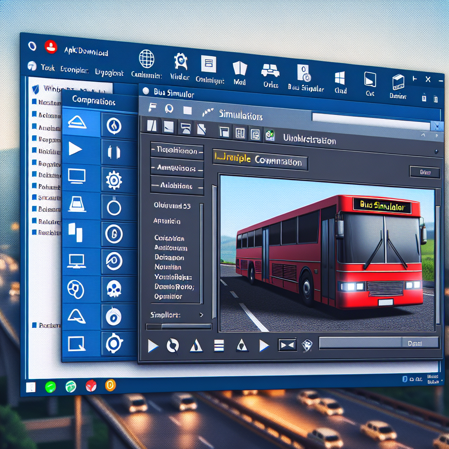Select the document page icon in the top toolbar
This screenshot has height=449, width=449.
click(209, 64)
